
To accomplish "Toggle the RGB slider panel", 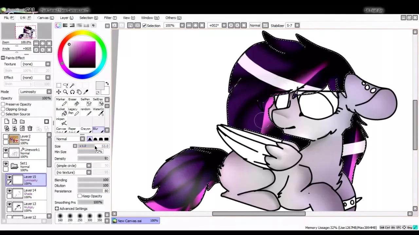I will [x=65, y=25].
